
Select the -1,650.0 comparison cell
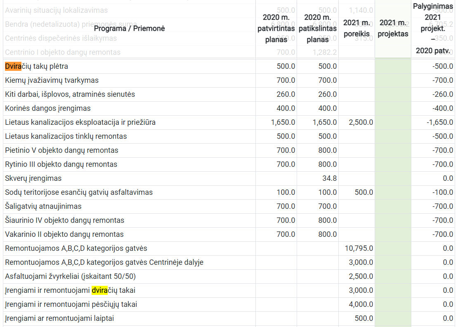click(x=439, y=122)
